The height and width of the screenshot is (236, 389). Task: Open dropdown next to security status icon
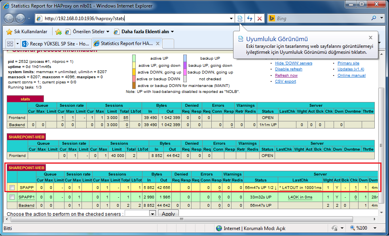point(342,228)
